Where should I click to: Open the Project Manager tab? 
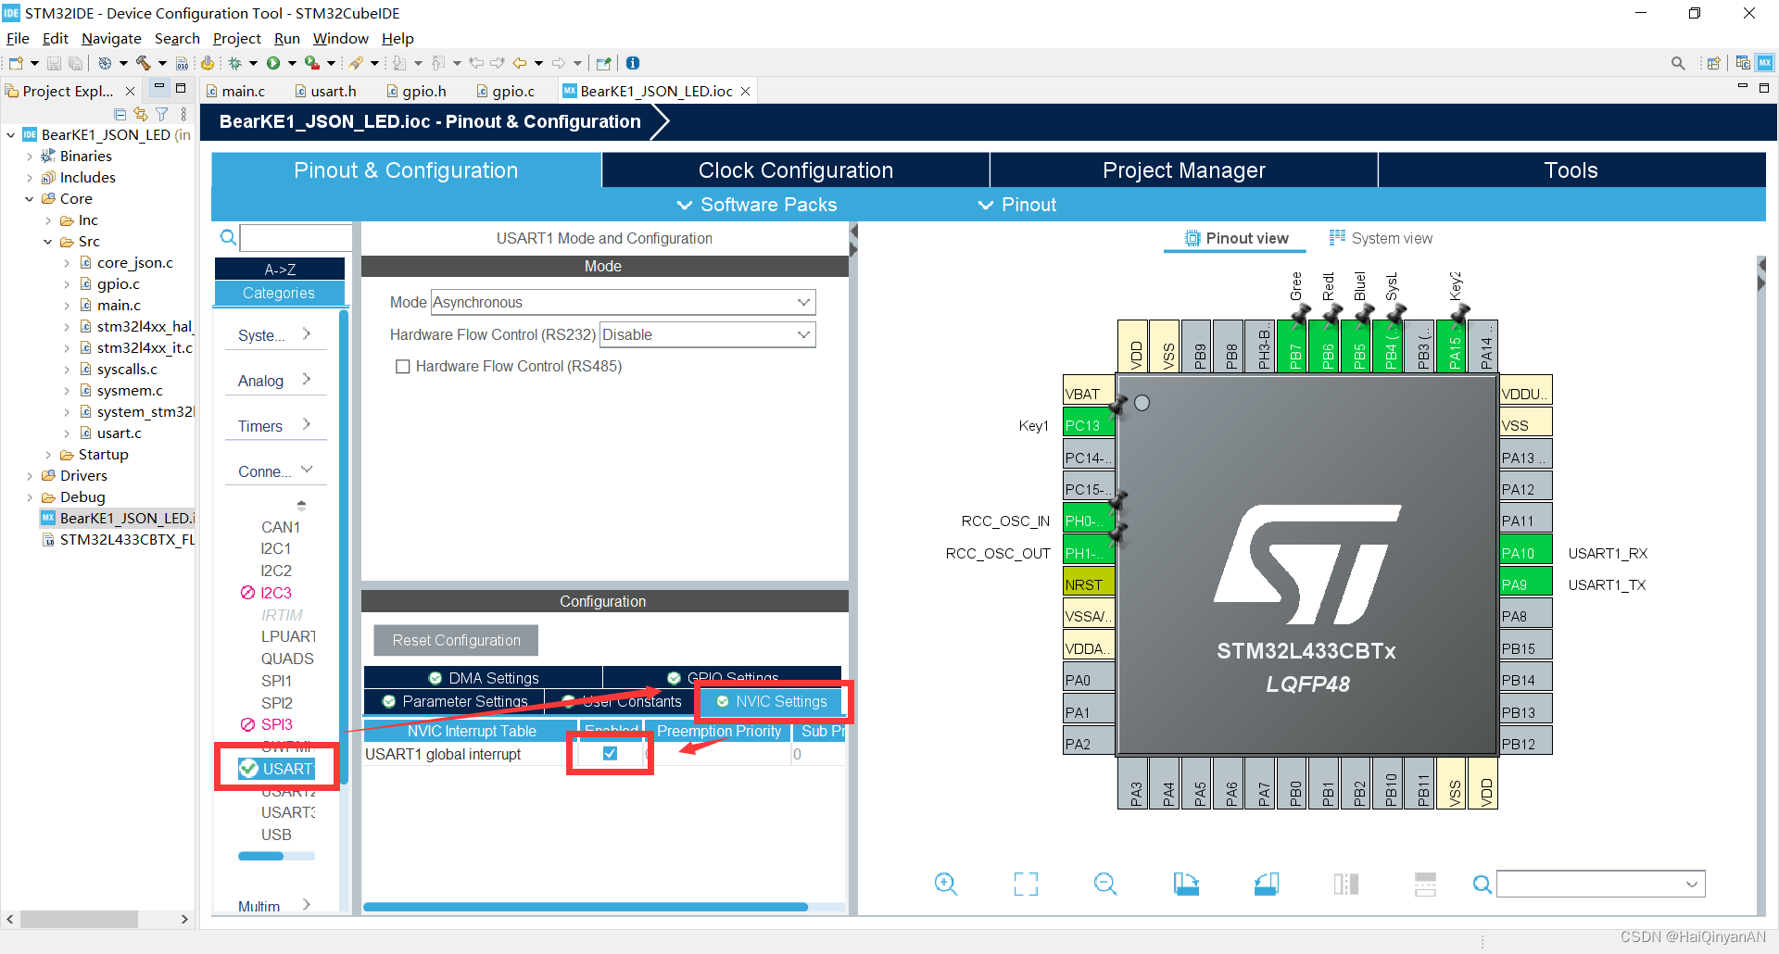(1184, 170)
